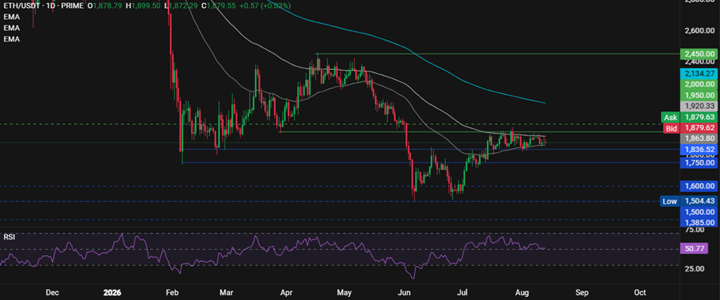The width and height of the screenshot is (720, 300).
Task: Select the blue 1,600.00 price level tag
Action: [x=698, y=185]
